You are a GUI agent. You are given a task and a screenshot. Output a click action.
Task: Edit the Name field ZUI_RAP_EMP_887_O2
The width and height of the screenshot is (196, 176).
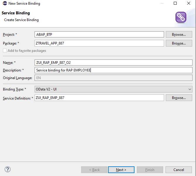tap(113, 62)
